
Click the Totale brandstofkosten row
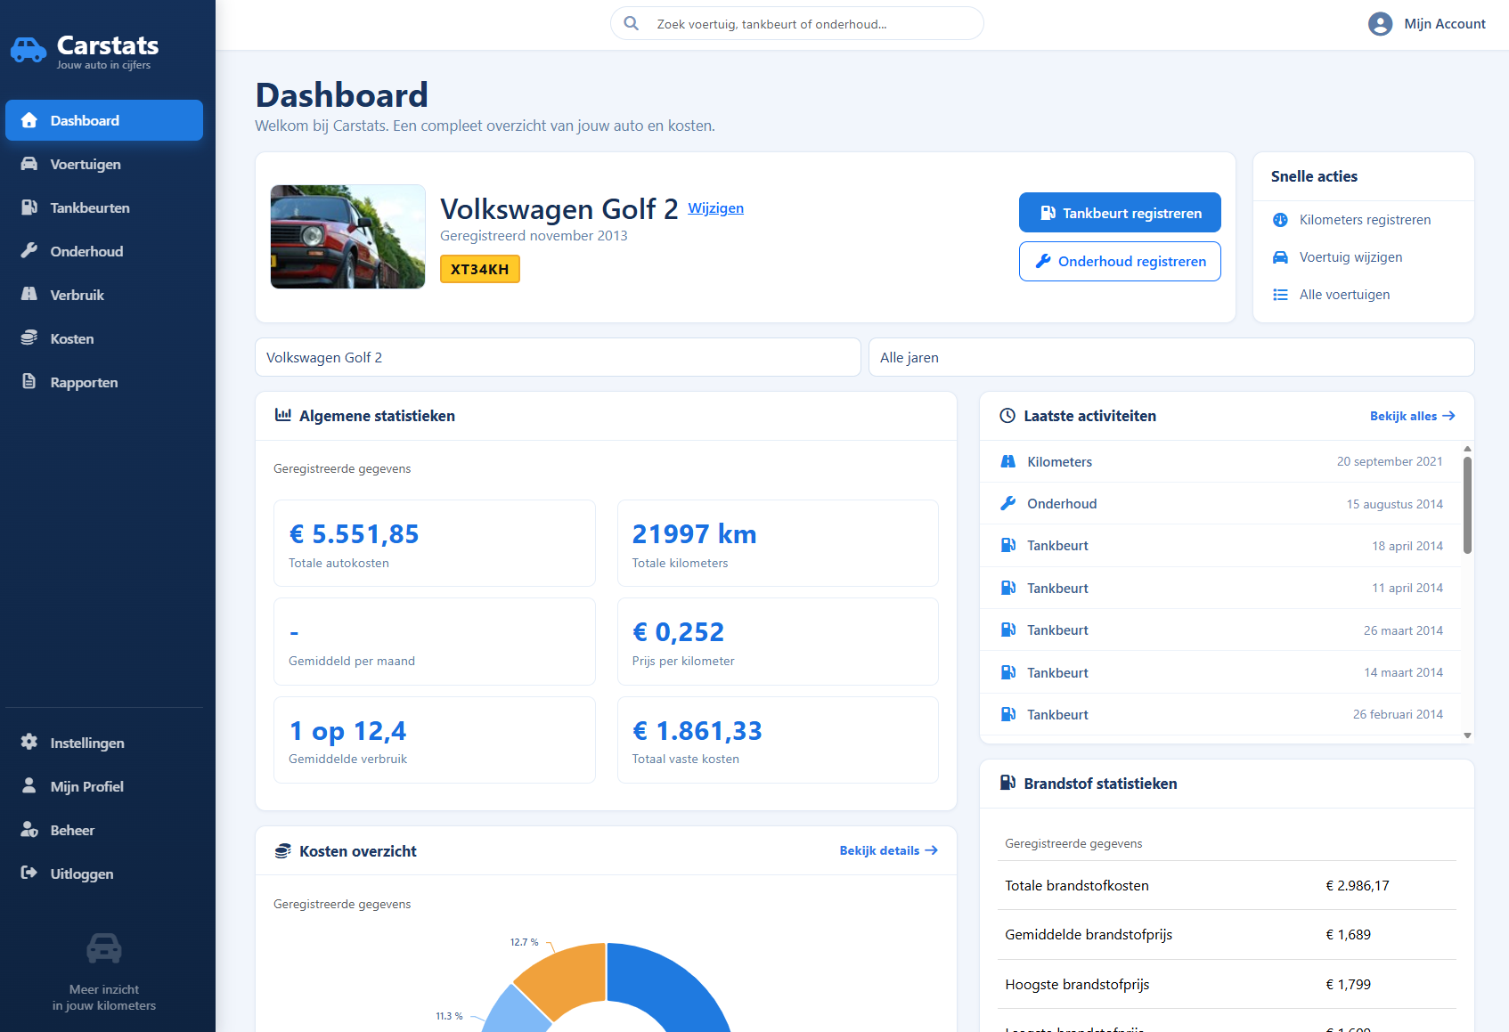pyautogui.click(x=1227, y=886)
